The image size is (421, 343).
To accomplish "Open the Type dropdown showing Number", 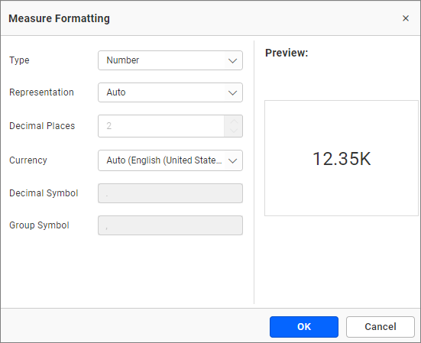I will pyautogui.click(x=170, y=60).
